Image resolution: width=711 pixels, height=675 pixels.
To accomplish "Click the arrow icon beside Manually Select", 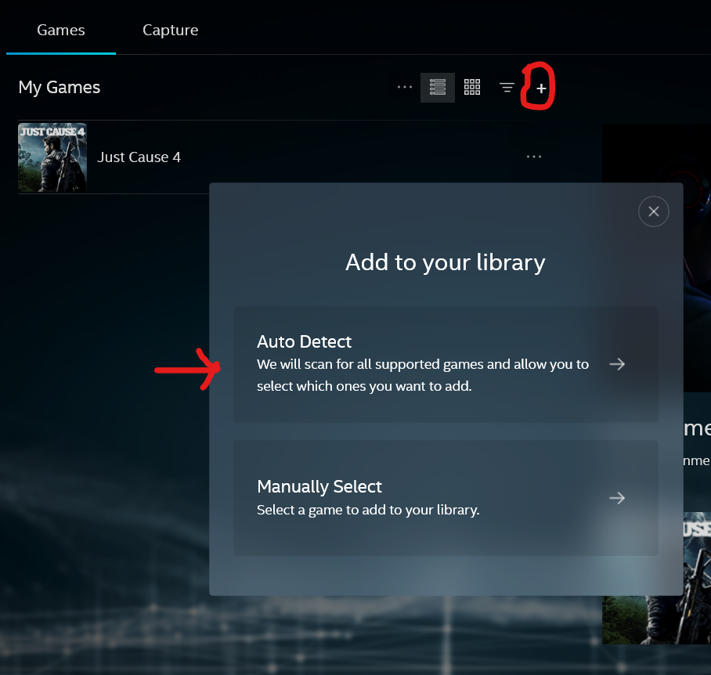I will (617, 498).
